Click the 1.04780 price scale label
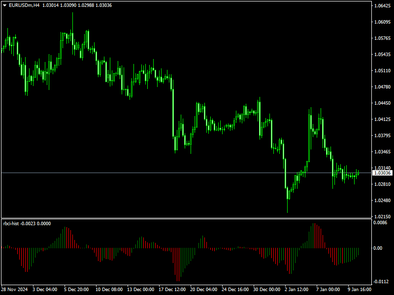The width and height of the screenshot is (394, 295). 383,87
